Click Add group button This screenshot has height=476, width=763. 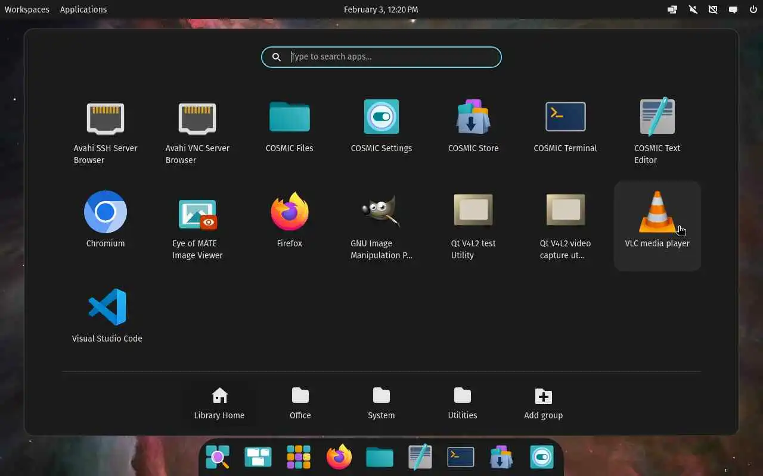tap(544, 403)
